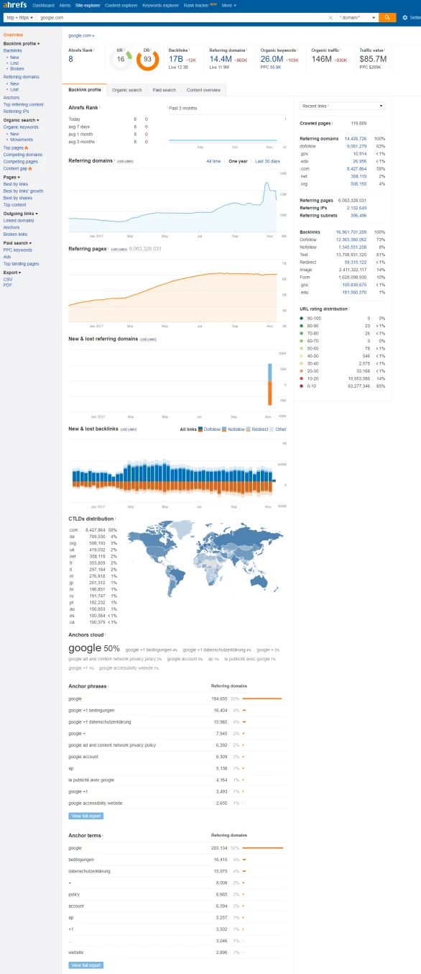Click the info icon beside CTLDs distribution
Screen dimensions: 421x974
click(116, 518)
